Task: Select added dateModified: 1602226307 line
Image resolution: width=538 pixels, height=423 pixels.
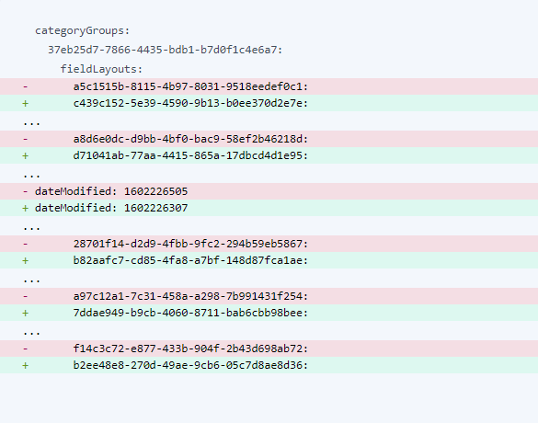Action: (269, 208)
